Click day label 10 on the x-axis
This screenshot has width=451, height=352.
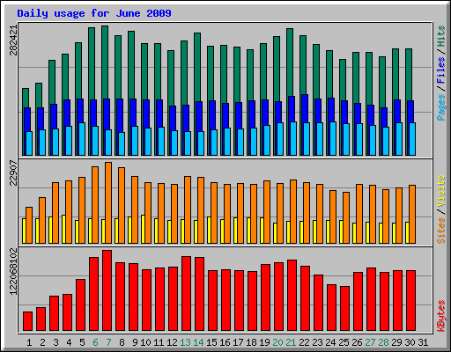click(145, 342)
